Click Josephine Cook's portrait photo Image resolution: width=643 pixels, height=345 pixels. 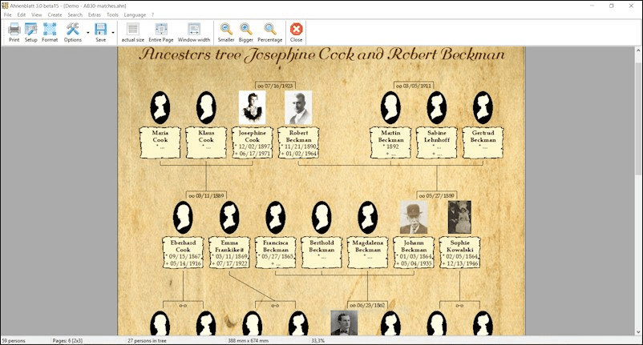click(x=253, y=107)
